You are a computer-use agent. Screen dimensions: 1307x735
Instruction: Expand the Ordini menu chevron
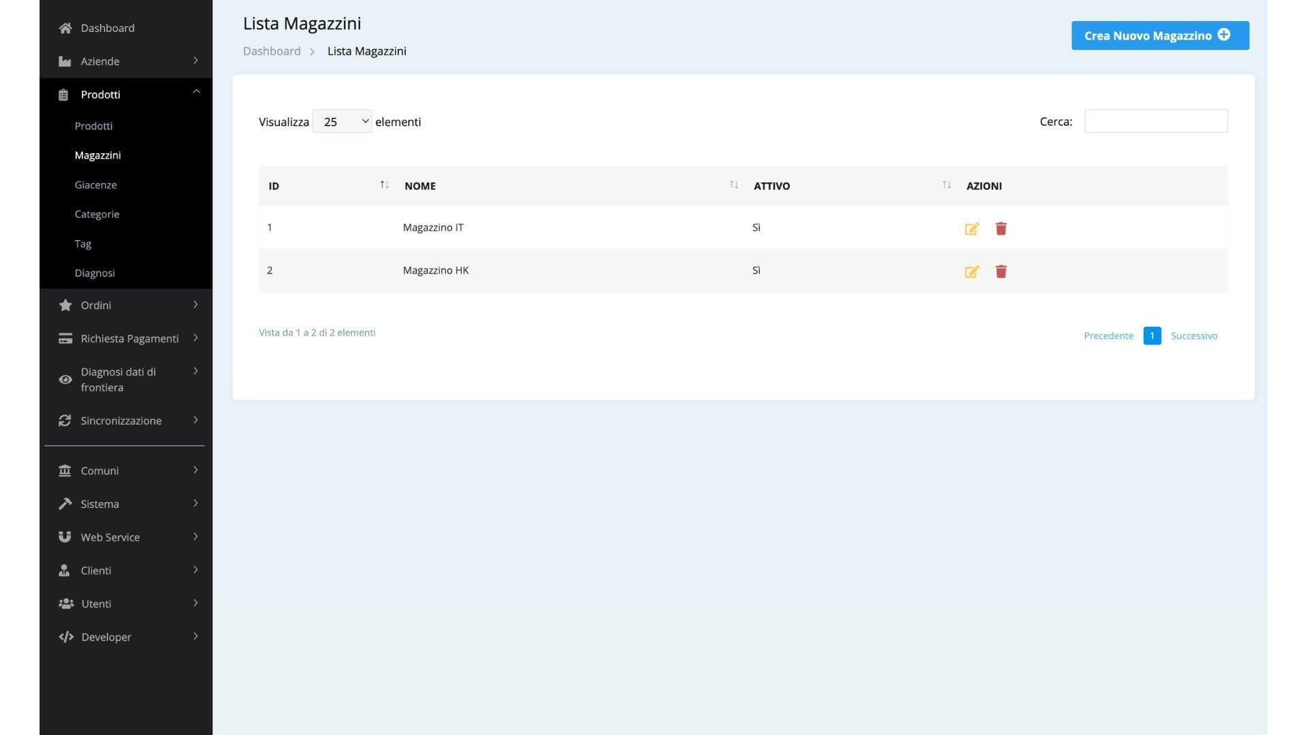pyautogui.click(x=195, y=304)
